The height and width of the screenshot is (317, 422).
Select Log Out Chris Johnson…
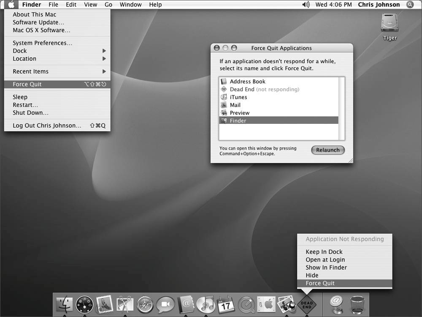pyautogui.click(x=57, y=126)
